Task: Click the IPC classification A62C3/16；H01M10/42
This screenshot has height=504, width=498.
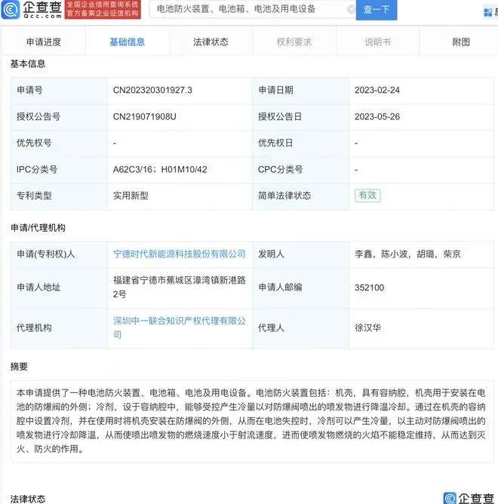Action: coord(160,170)
